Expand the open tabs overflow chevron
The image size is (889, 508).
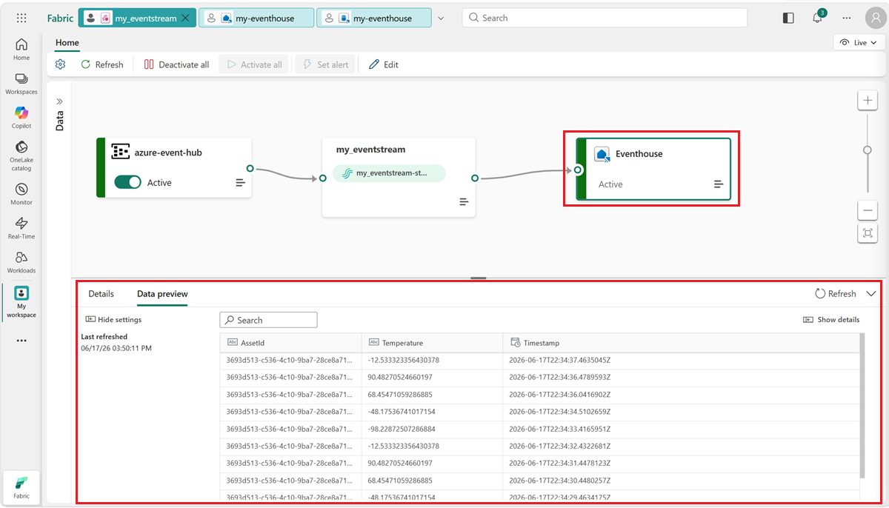pyautogui.click(x=442, y=18)
